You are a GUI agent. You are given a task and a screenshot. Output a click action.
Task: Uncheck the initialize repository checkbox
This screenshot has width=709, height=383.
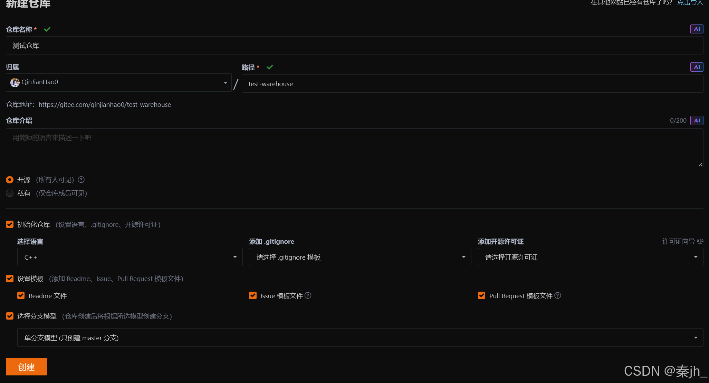coord(10,224)
